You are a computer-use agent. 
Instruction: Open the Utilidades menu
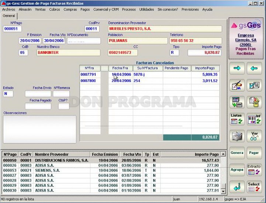click(x=146, y=10)
